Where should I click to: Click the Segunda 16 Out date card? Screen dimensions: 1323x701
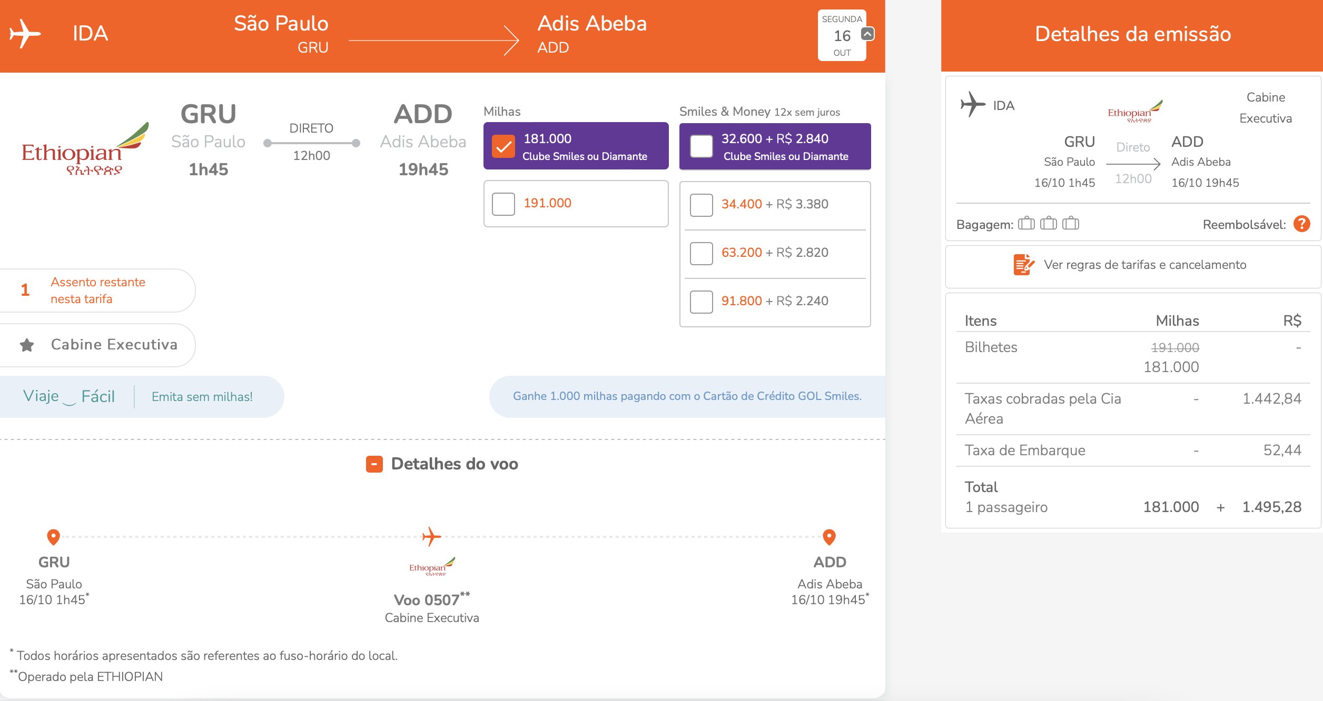(x=842, y=35)
